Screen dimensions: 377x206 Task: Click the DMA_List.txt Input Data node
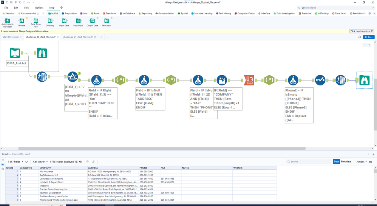[x=15, y=53]
